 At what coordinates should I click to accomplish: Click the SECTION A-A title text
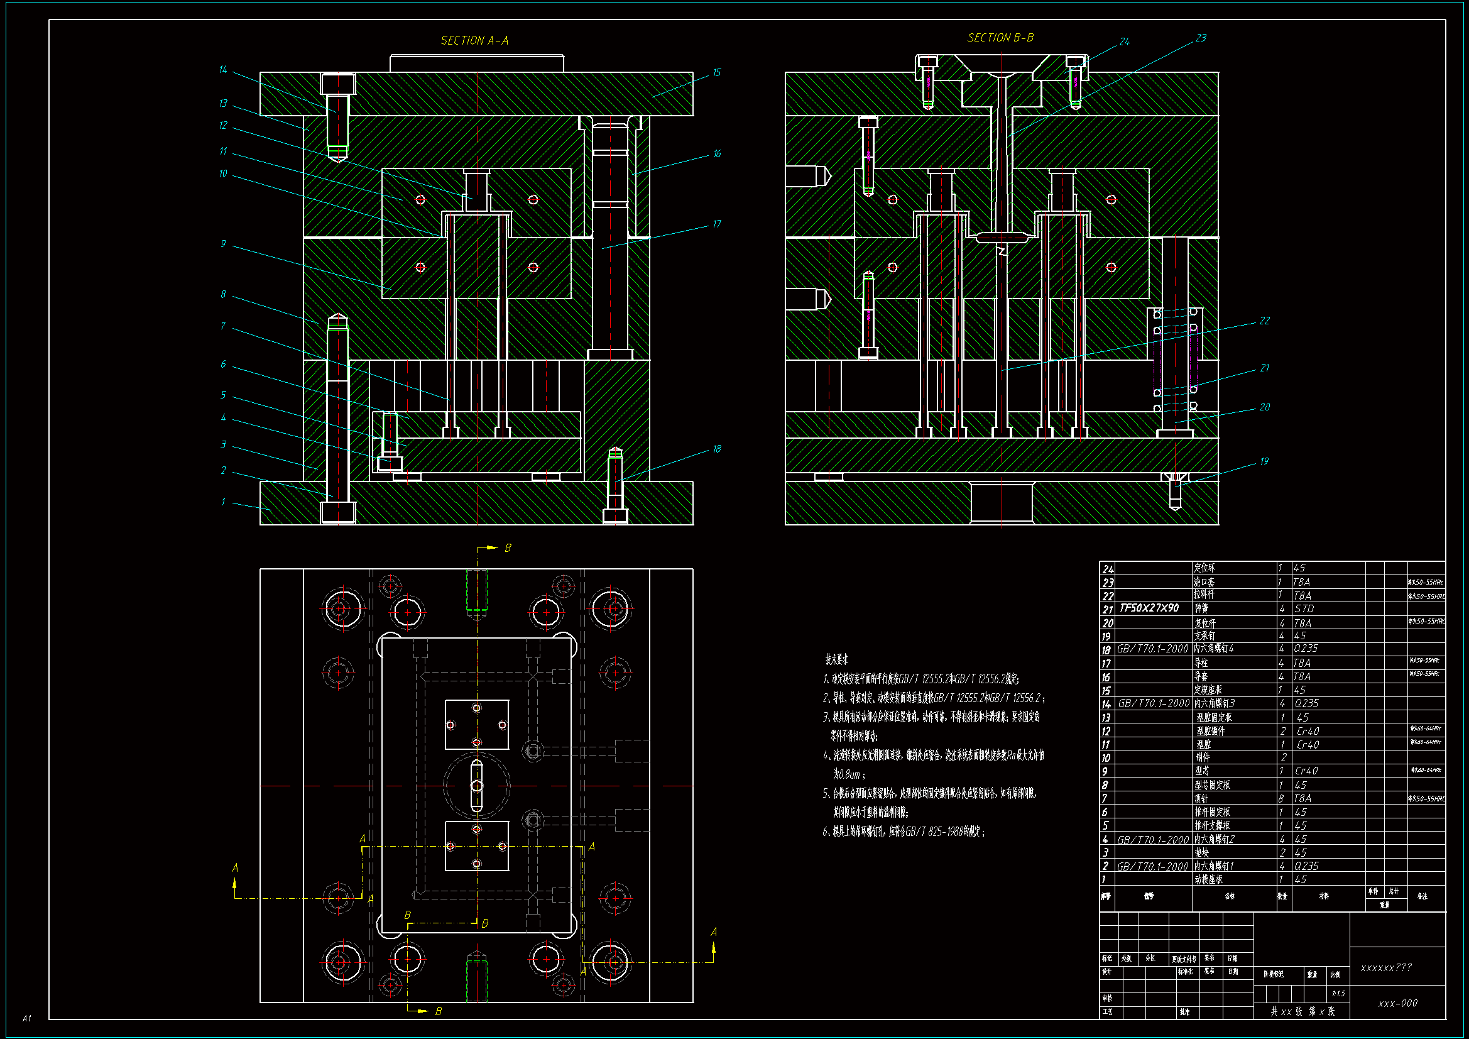pyautogui.click(x=474, y=41)
